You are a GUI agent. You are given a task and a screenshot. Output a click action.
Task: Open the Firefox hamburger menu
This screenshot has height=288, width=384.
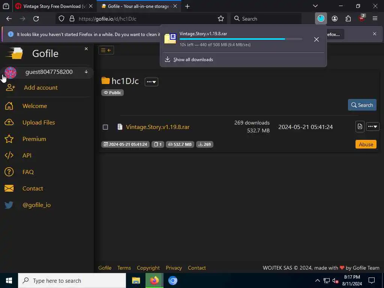[x=375, y=19]
